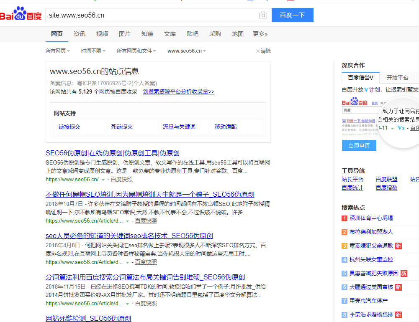This screenshot has width=419, height=322.
Task: Open 移动适配 link
Action: coord(226,127)
